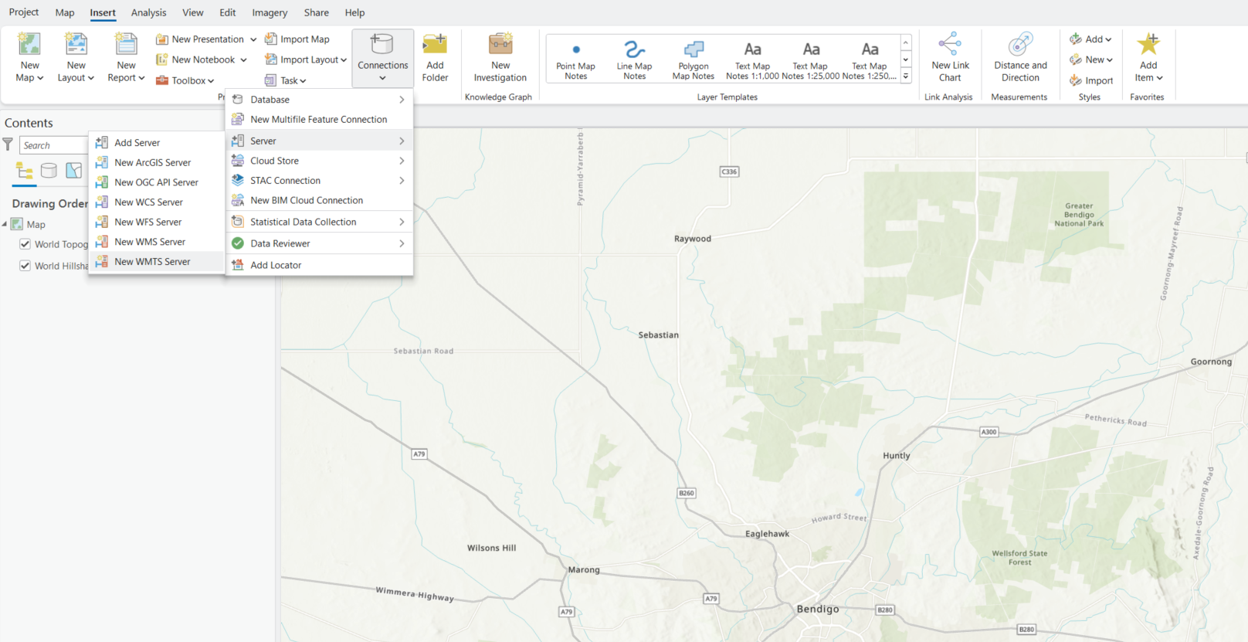Select Text Map Notes 1:25,000 template

(x=810, y=59)
